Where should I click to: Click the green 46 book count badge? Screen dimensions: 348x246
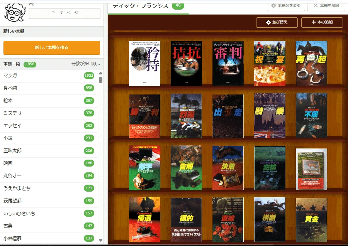[178, 5]
